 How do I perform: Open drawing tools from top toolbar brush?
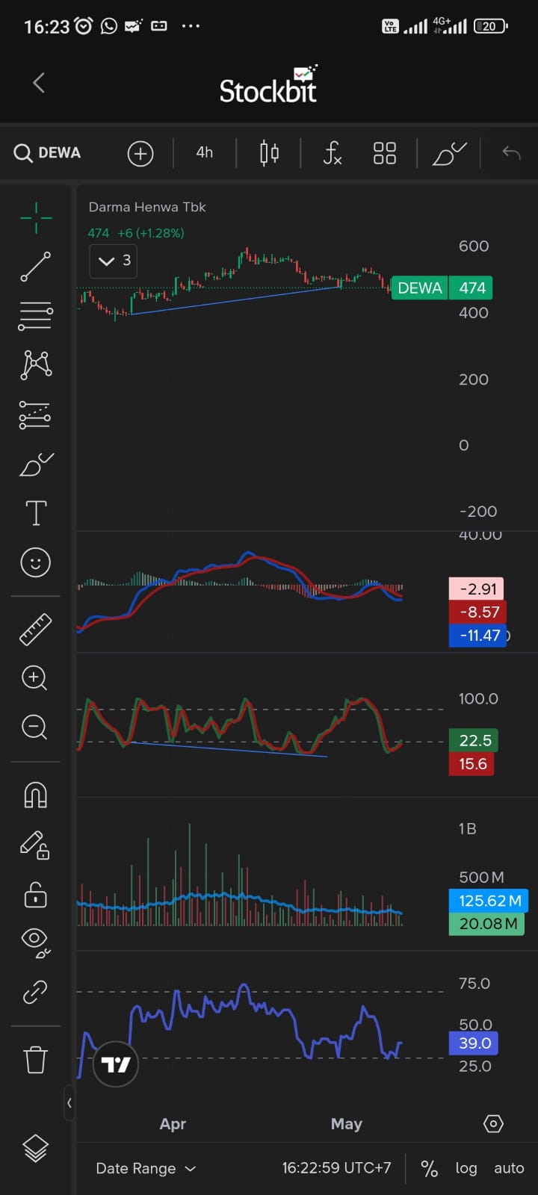point(450,153)
